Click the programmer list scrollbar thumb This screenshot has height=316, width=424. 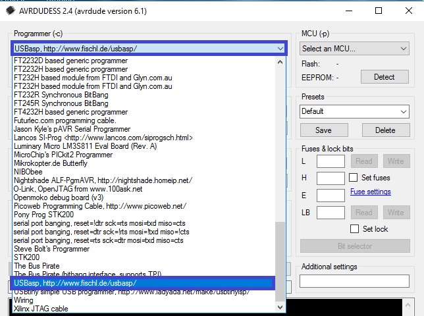tap(280, 261)
